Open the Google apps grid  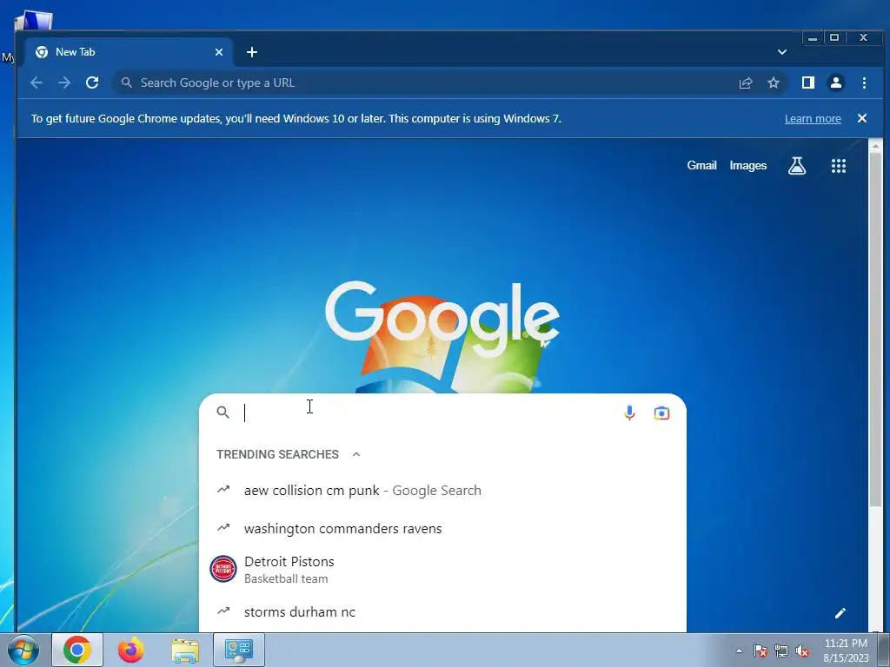coord(839,166)
